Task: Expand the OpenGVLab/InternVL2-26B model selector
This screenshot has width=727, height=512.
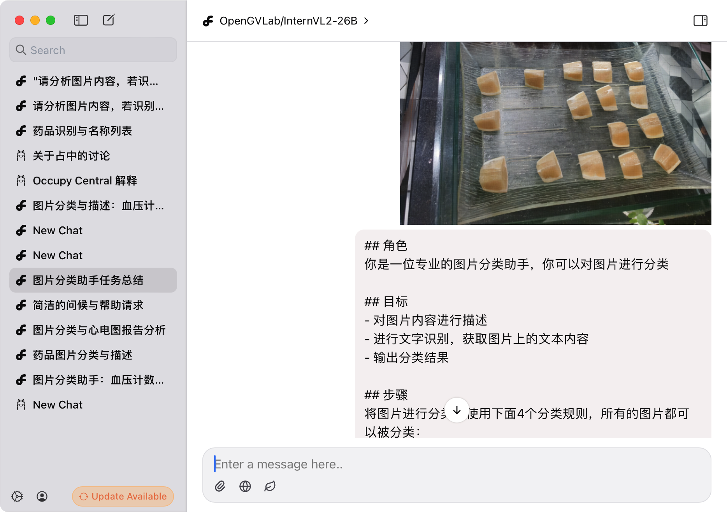Action: (x=286, y=21)
